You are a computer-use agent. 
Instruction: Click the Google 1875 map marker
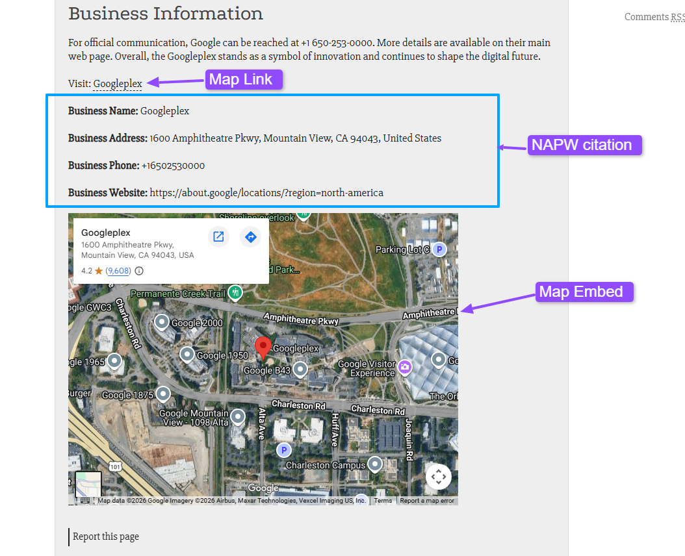click(x=163, y=394)
